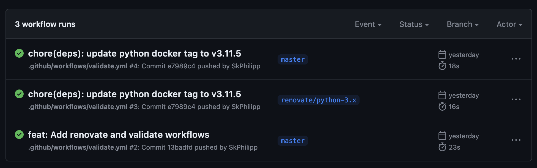537x168 pixels.
Task: Open the feat: Add renovate and validate workflows run
Action: point(119,135)
